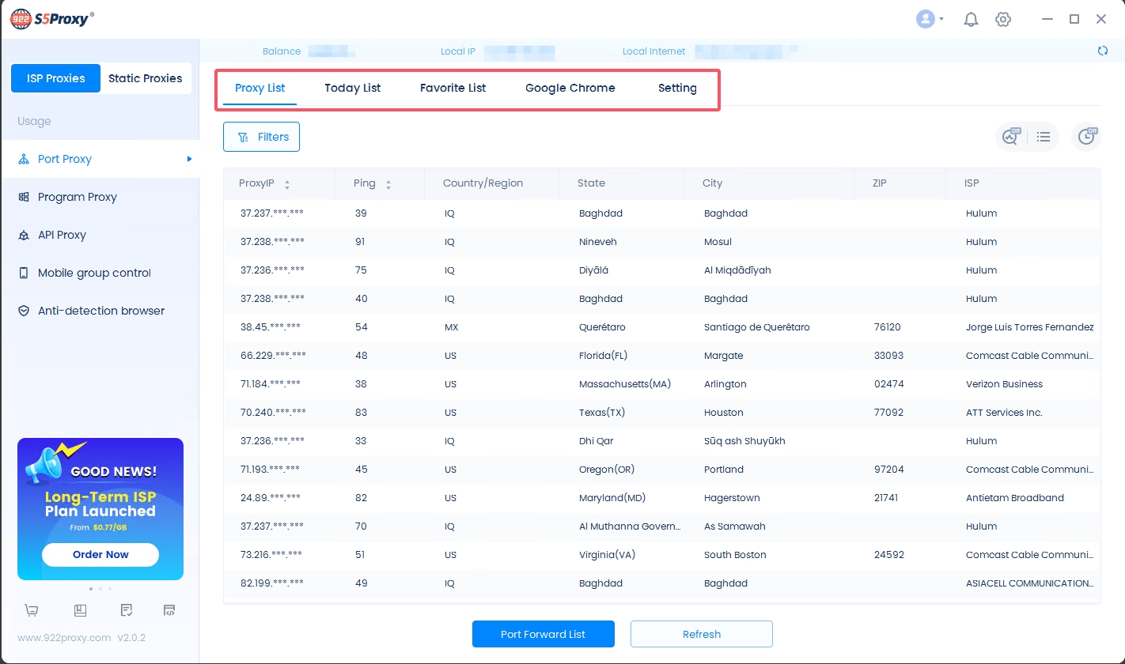Click the shopping cart icon in sidebar footer
The height and width of the screenshot is (664, 1125).
(32, 610)
